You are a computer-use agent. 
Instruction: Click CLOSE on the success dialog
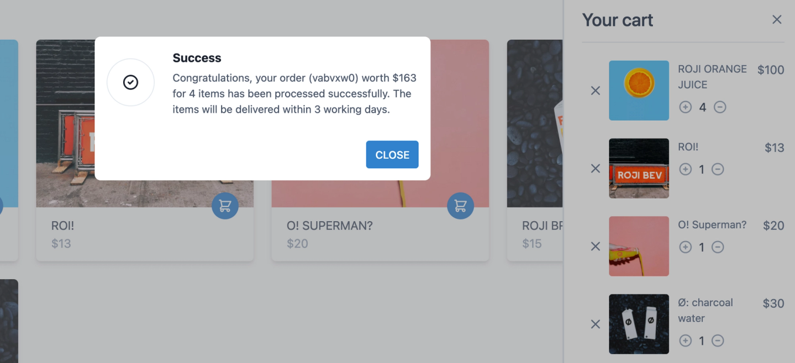point(392,154)
